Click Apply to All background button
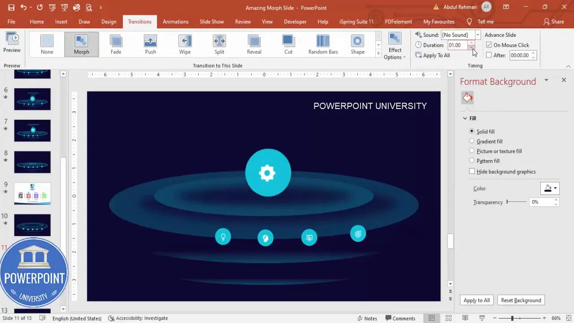Screen dimensions: 574x323 (x=477, y=300)
